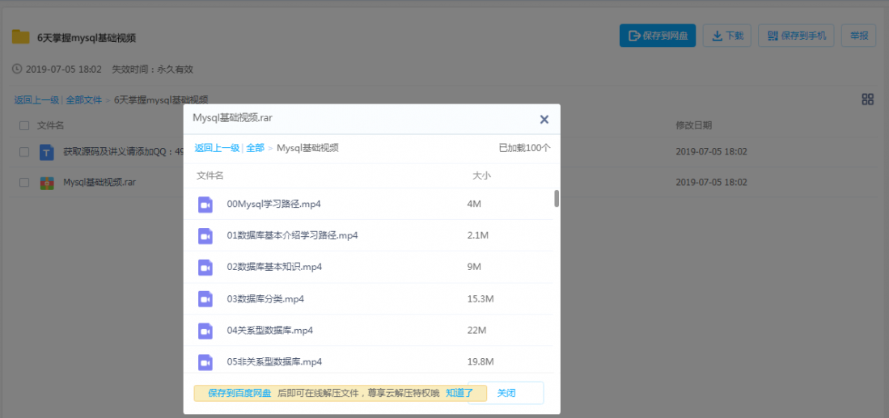
Task: Click the rar archive icon for Mysql基础视频.rar
Action: [47, 183]
